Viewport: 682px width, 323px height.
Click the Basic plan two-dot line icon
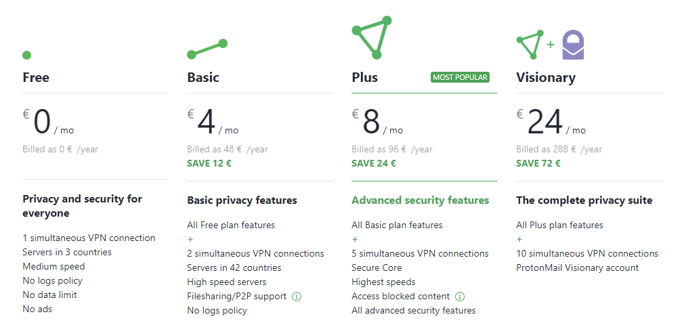click(207, 49)
